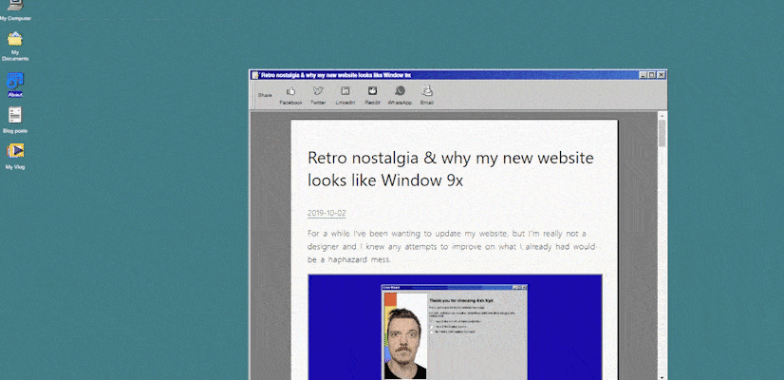Share the post through WhatsApp
784x380 pixels.
click(x=400, y=95)
